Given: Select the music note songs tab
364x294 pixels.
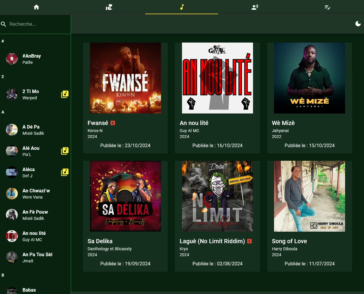Looking at the screenshot, I should [182, 7].
